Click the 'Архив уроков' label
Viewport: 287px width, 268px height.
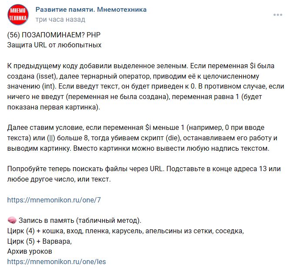point(30,251)
